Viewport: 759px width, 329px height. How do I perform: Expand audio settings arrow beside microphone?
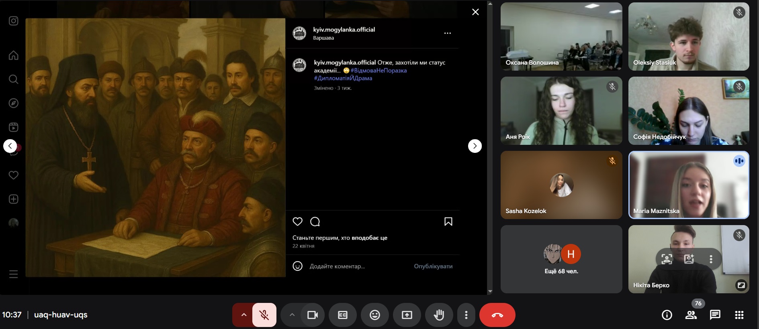(243, 315)
